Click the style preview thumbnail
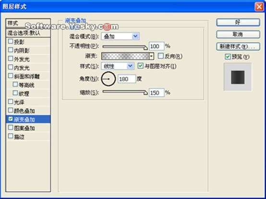Screen dimensions: 266x199 pos(238,77)
